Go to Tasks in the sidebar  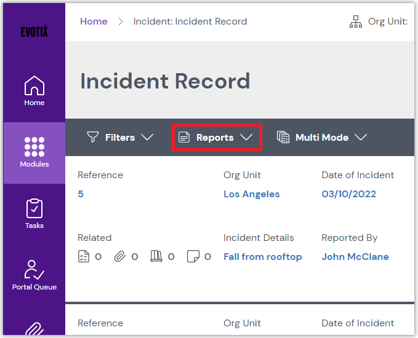point(34,213)
